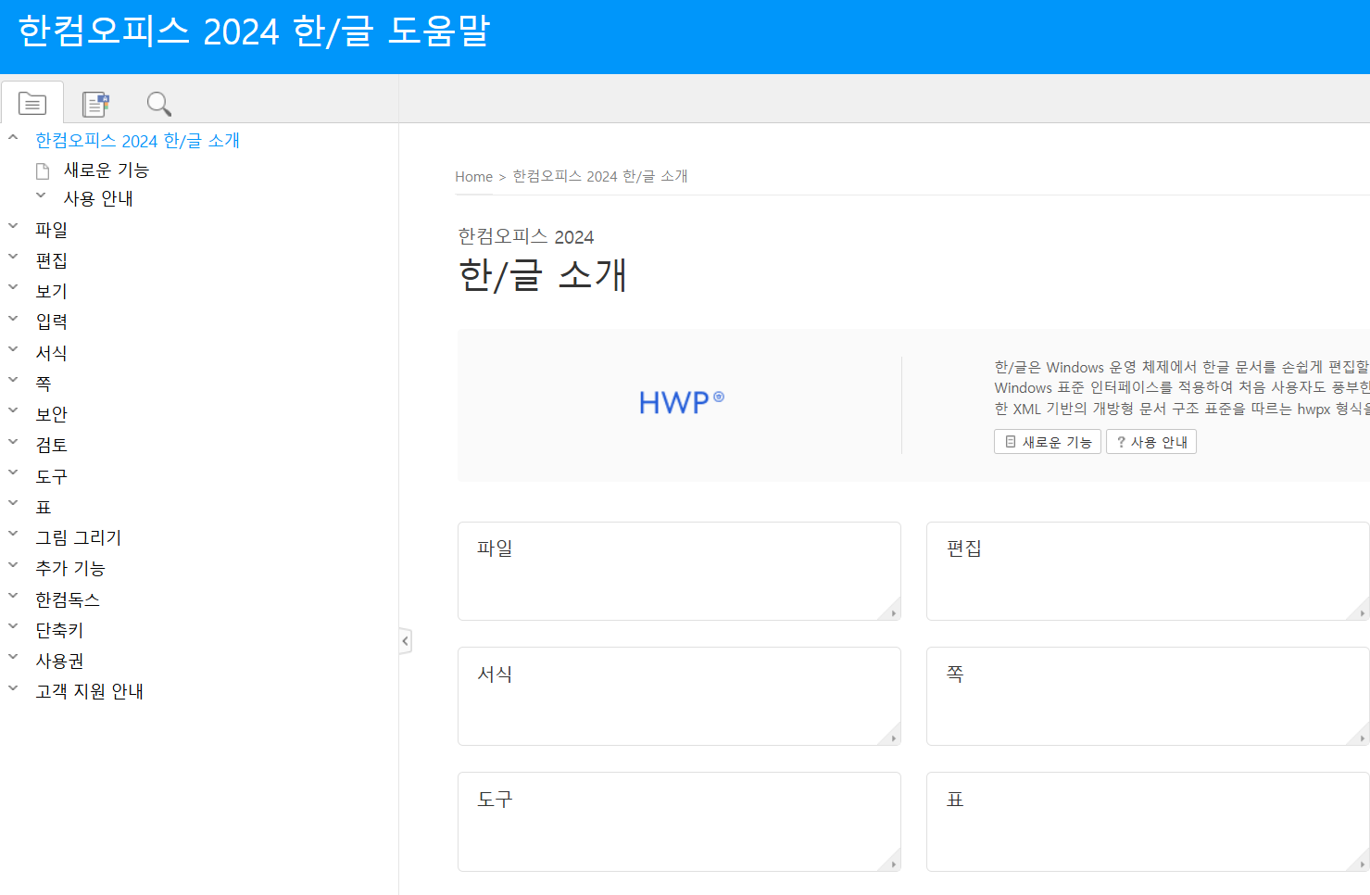Expand the 검토 tree chevron
Screen dimensions: 1370x895
click(x=13, y=441)
